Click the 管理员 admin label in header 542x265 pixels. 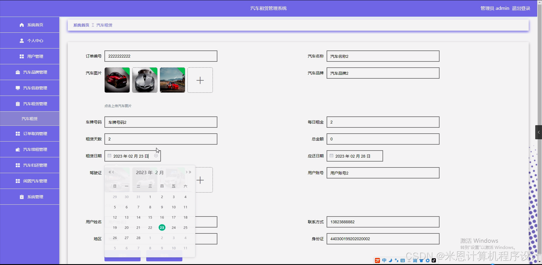[x=495, y=8]
